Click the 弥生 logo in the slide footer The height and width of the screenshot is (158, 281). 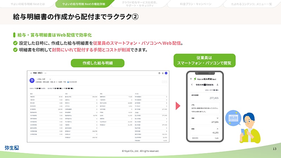[x=12, y=148]
